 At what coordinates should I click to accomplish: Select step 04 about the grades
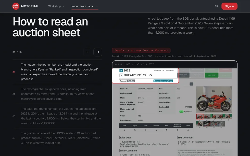[x=57, y=138]
